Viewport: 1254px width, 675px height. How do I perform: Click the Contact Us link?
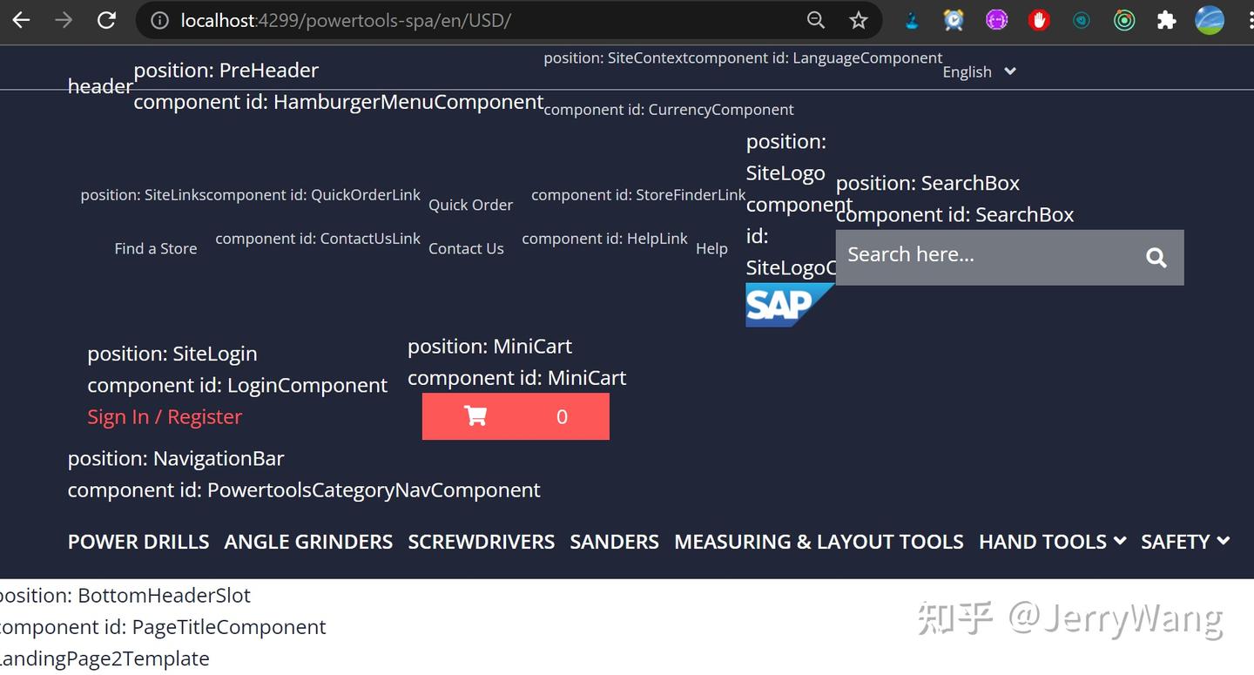click(466, 248)
